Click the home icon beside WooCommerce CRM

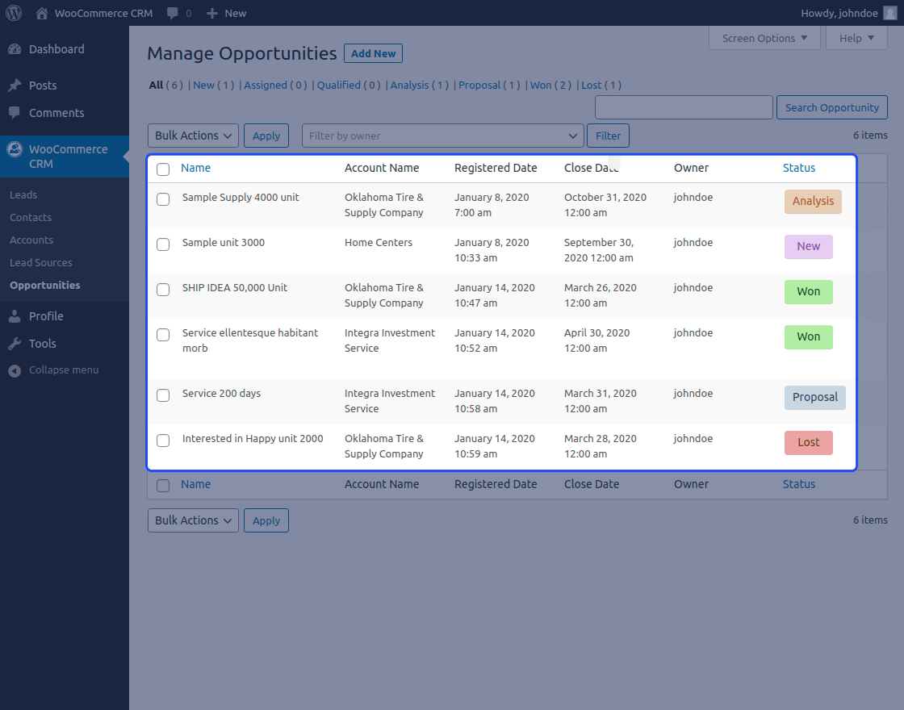[41, 13]
